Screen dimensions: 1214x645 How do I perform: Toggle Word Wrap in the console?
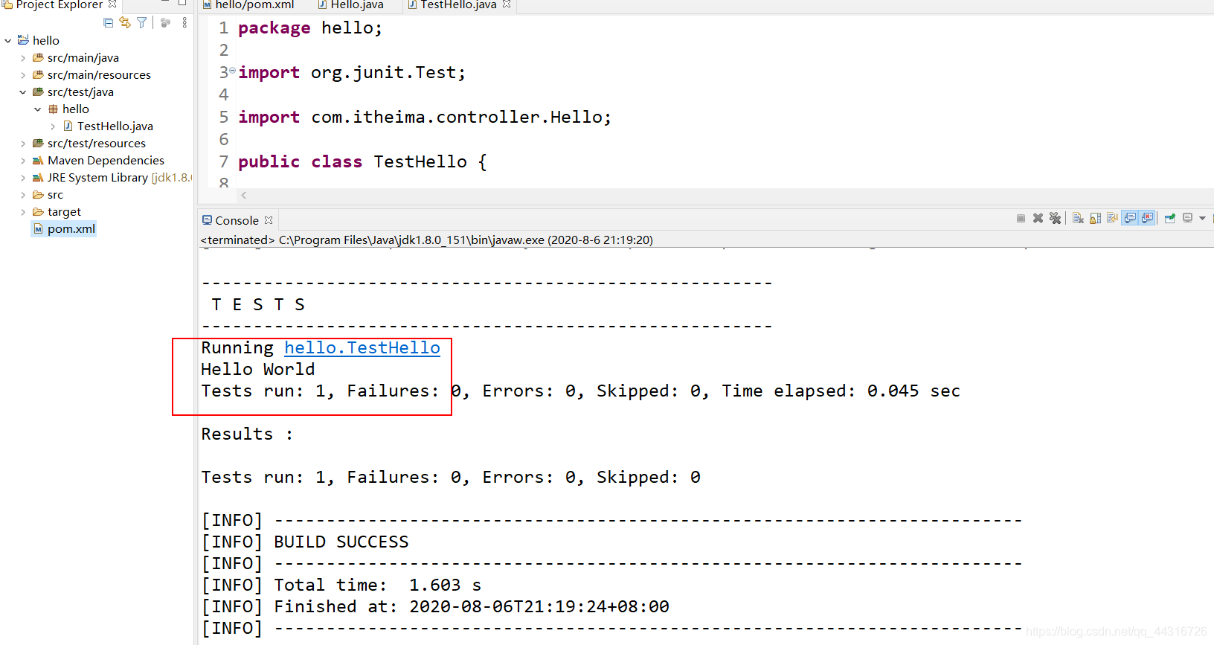pos(1112,218)
